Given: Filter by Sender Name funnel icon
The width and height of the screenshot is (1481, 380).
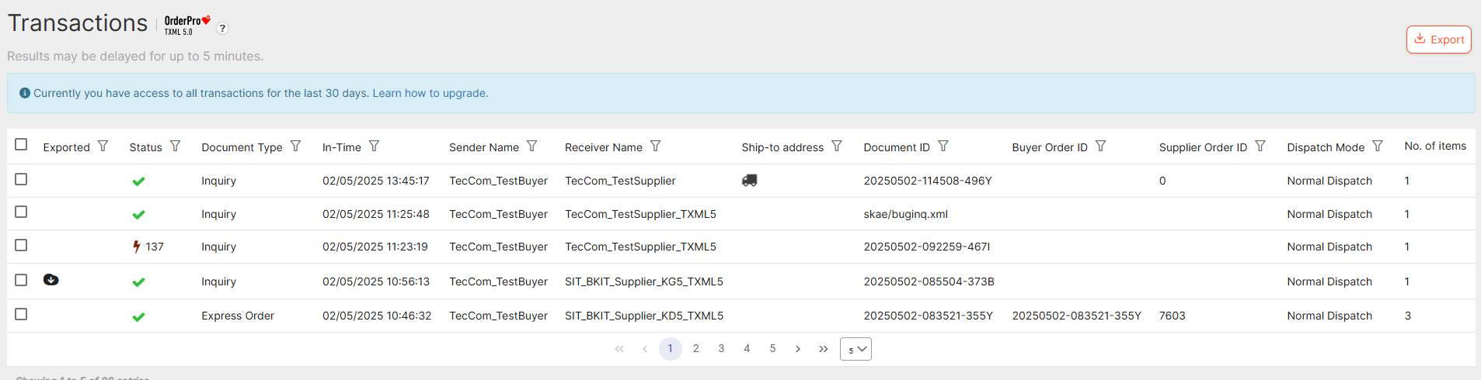Looking at the screenshot, I should pos(532,147).
